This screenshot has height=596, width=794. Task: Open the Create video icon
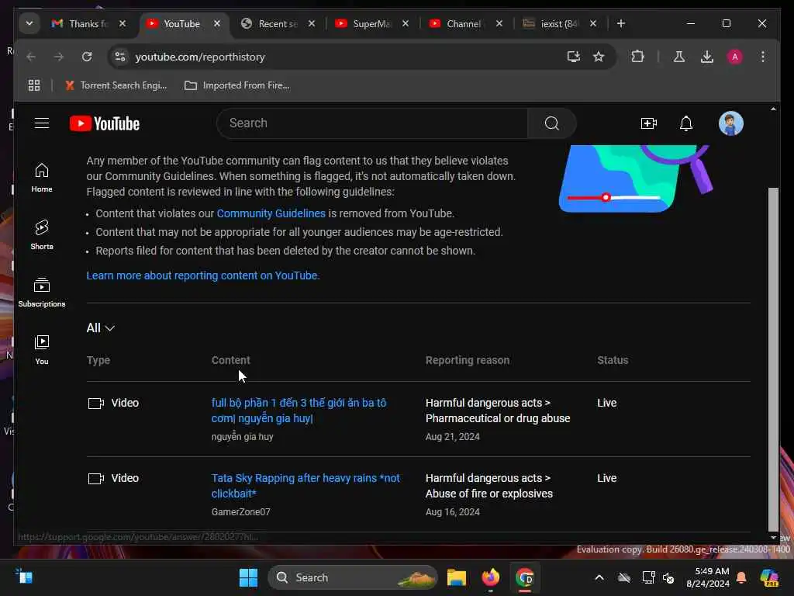click(649, 123)
